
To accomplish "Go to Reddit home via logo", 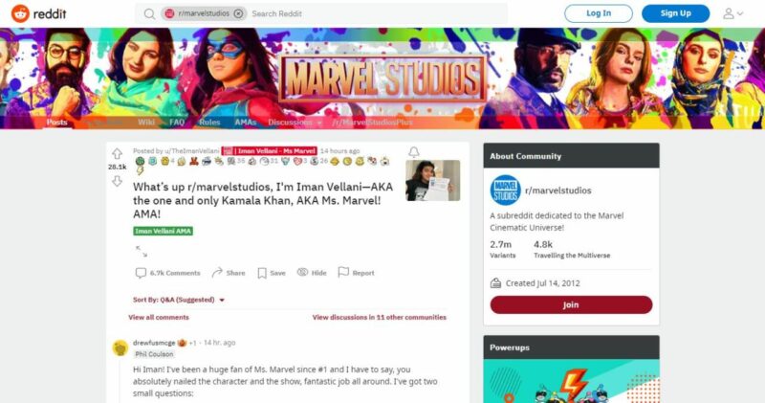I will (x=38, y=13).
